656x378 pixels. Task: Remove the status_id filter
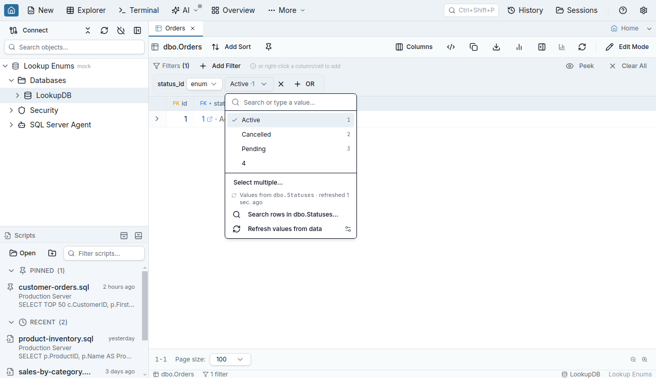pos(281,84)
